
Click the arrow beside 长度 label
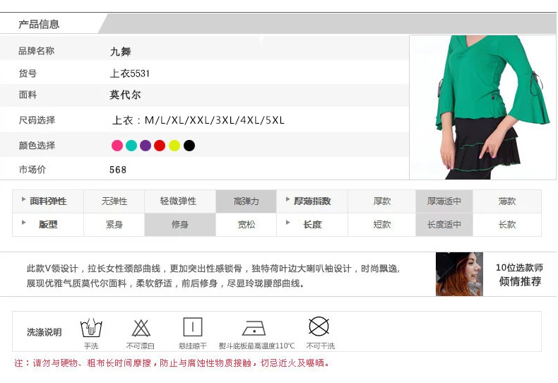coord(287,223)
